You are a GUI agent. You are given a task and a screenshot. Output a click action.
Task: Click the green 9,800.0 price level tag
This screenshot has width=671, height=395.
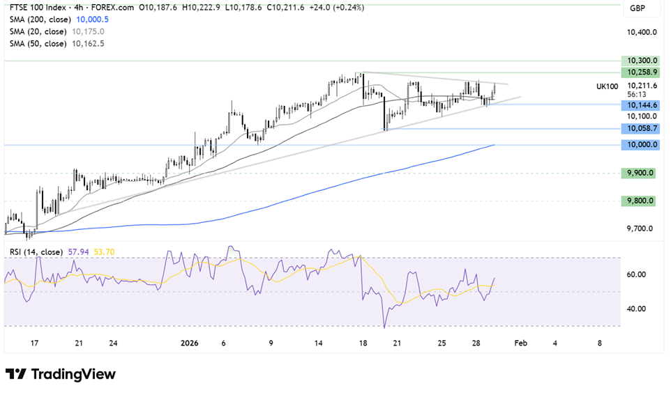(x=638, y=201)
